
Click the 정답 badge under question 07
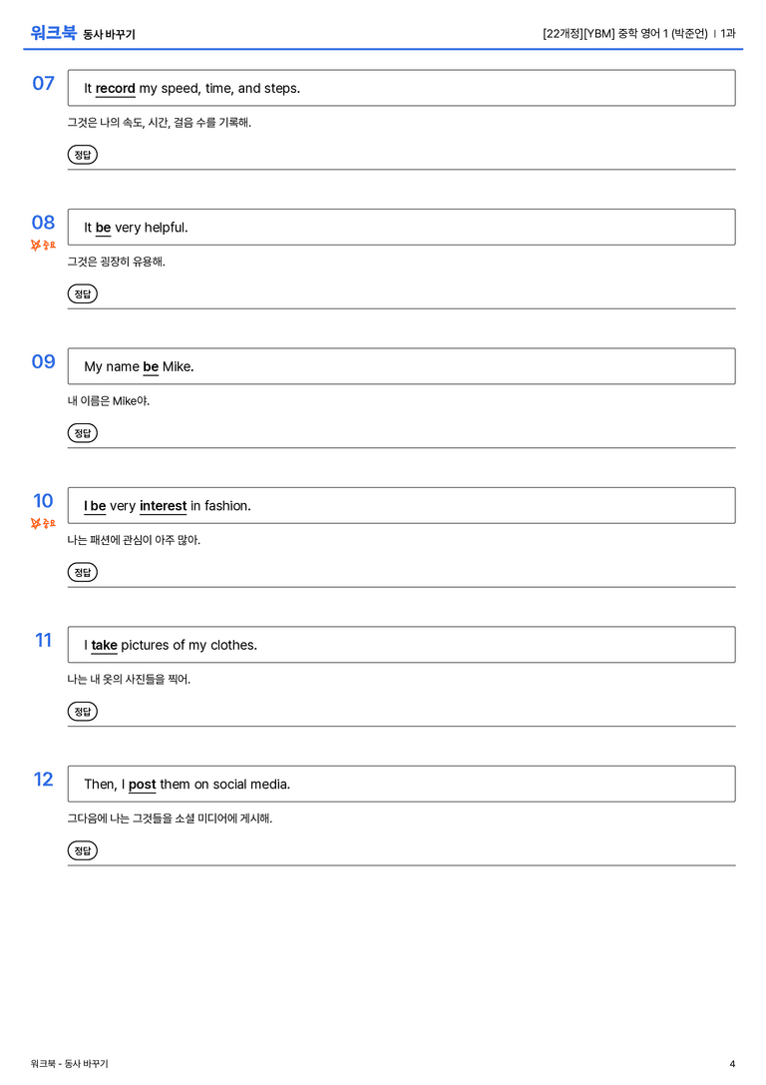pyautogui.click(x=82, y=155)
